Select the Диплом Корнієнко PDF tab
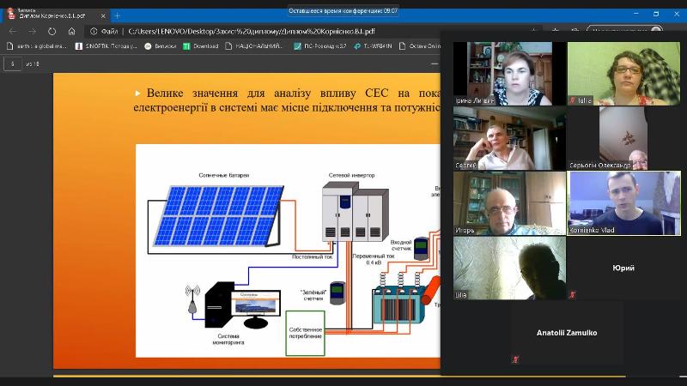 52,15
